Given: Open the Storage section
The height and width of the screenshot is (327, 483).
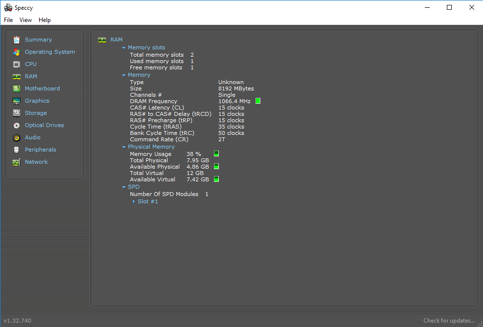Looking at the screenshot, I should [x=36, y=113].
